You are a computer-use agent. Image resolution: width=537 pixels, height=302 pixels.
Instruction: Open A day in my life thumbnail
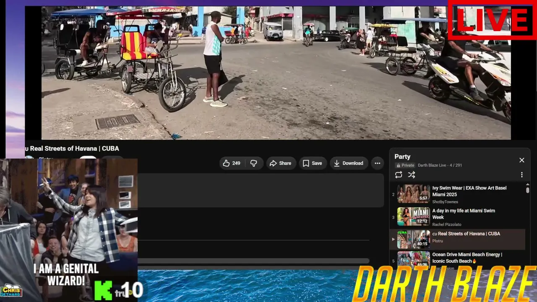(x=414, y=217)
